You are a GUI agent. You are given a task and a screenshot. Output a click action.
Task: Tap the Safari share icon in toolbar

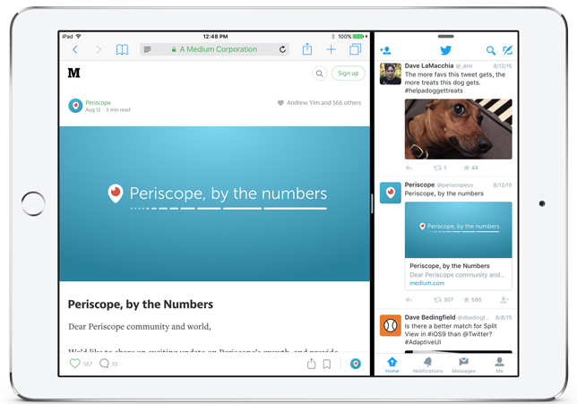[307, 49]
